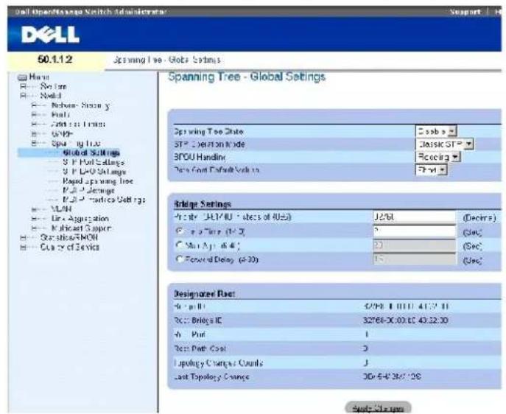Expand the Multicast Support node expander
Image resolution: width=506 pixels, height=414 pixels.
(34, 228)
